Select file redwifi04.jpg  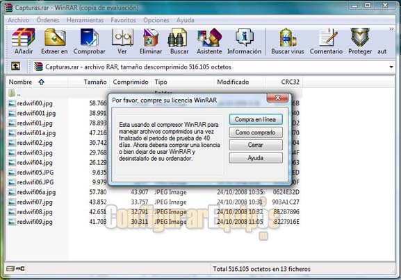(x=35, y=163)
